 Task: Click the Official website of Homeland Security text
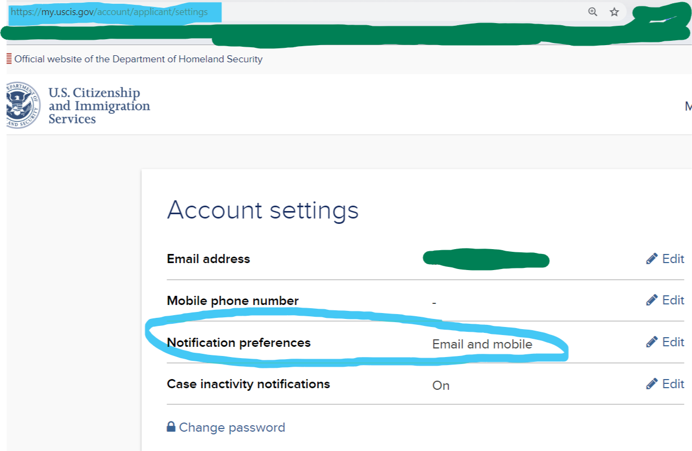pyautogui.click(x=139, y=59)
